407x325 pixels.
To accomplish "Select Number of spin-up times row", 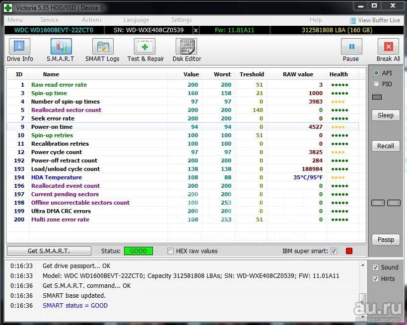I will pos(183,102).
